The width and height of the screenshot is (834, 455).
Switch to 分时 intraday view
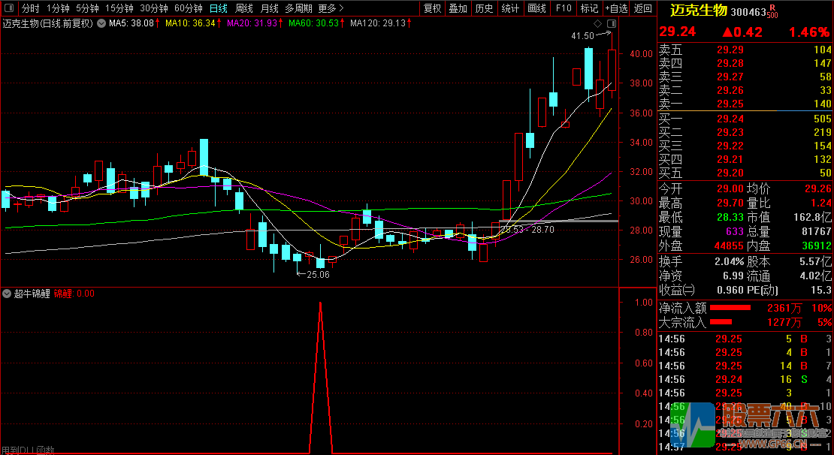(x=30, y=8)
